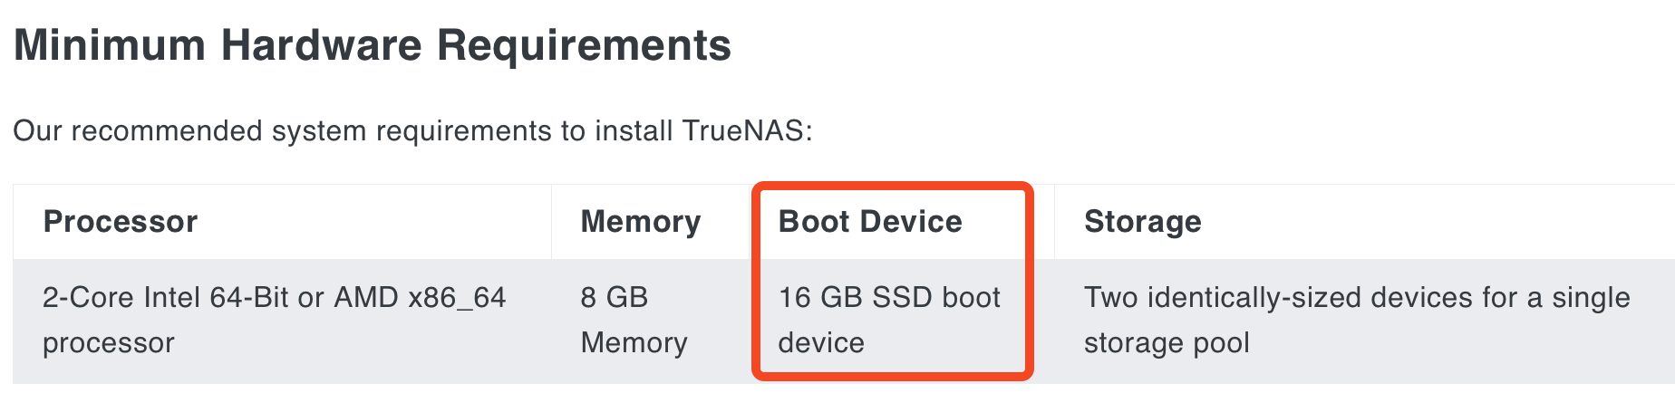The image size is (1675, 393).
Task: Click the recommended system requirements intro sentence
Action: 413,131
